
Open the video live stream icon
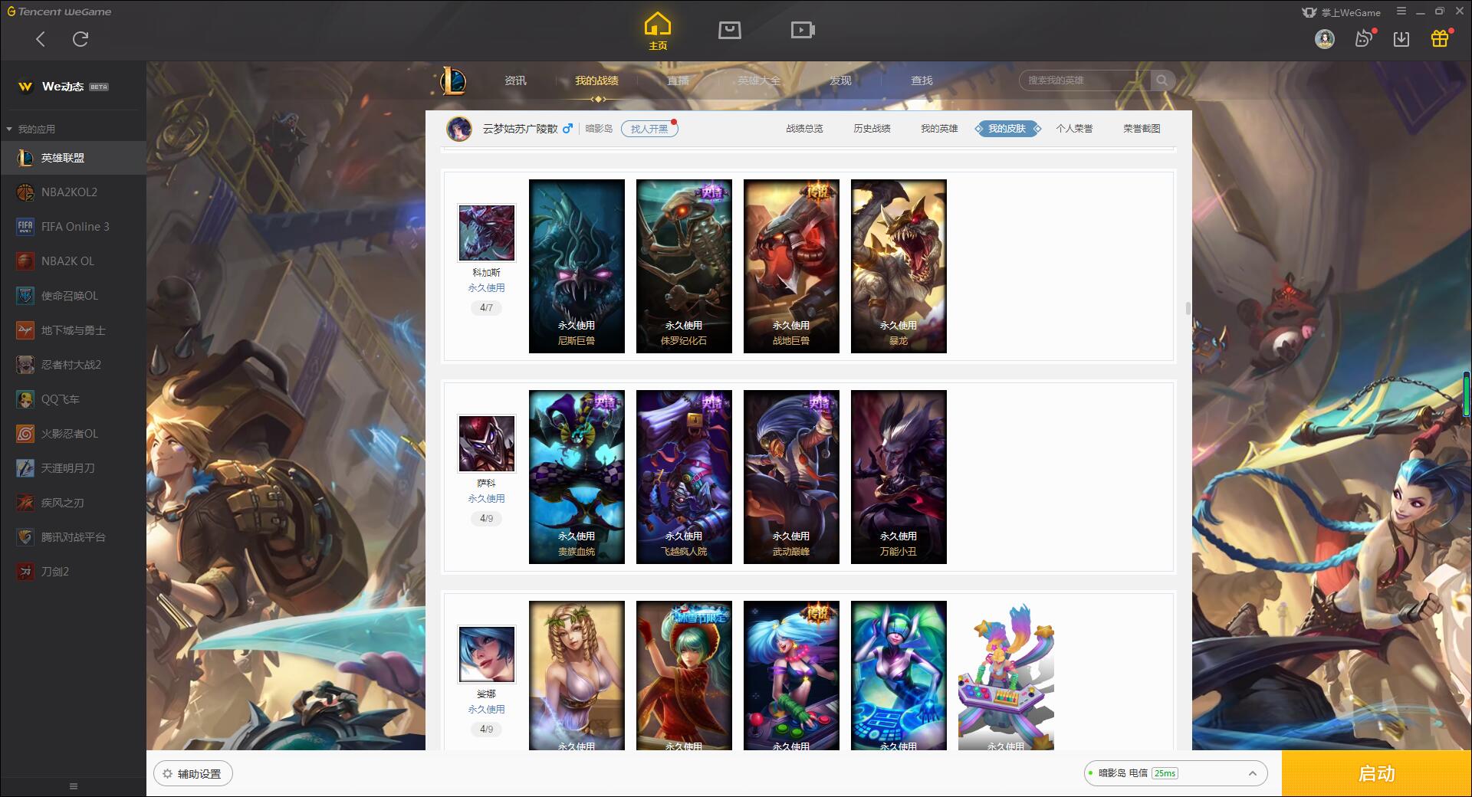point(803,30)
